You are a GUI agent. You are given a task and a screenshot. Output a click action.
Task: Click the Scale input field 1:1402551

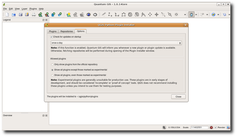point(199,128)
